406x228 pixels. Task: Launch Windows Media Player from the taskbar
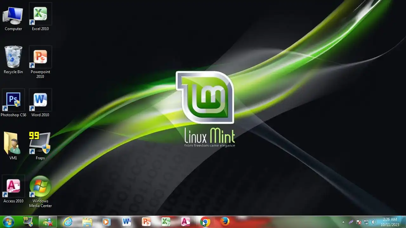click(107, 222)
